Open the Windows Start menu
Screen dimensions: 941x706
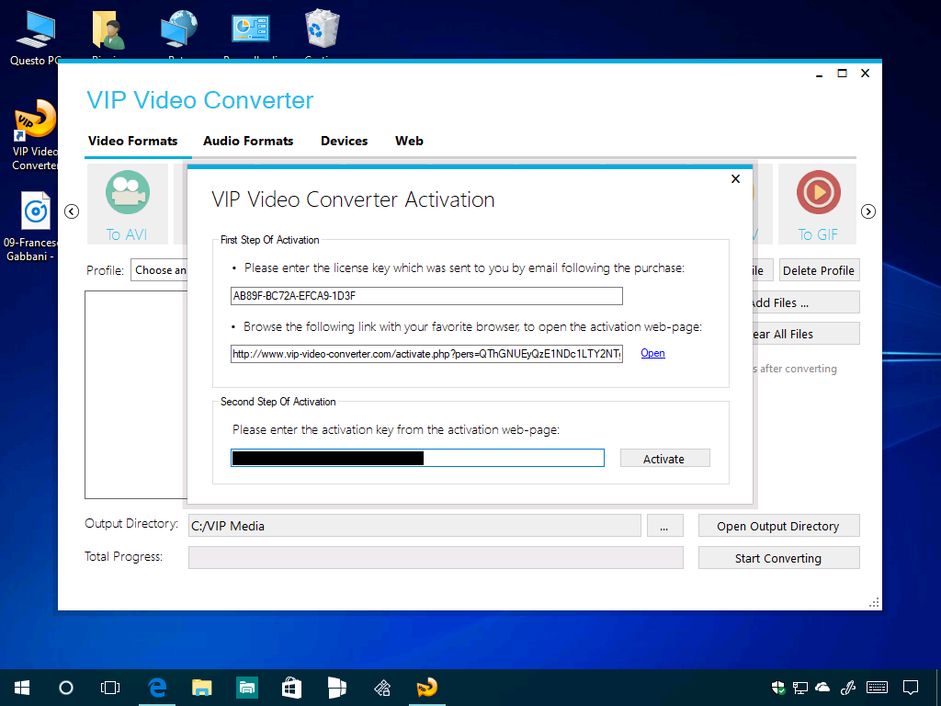point(22,688)
